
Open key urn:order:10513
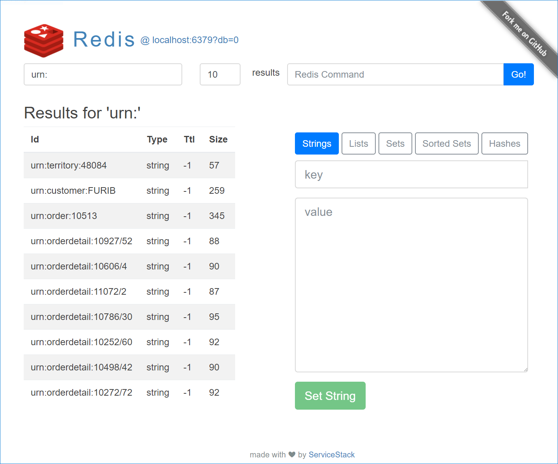[x=64, y=216]
